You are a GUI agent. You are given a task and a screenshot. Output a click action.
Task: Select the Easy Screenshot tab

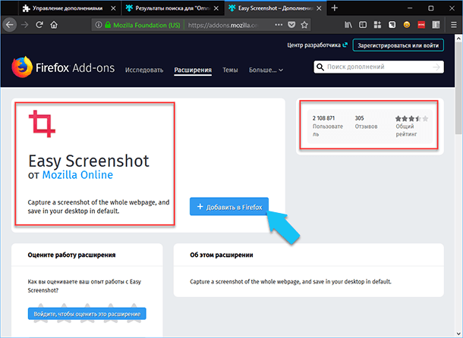coord(276,8)
